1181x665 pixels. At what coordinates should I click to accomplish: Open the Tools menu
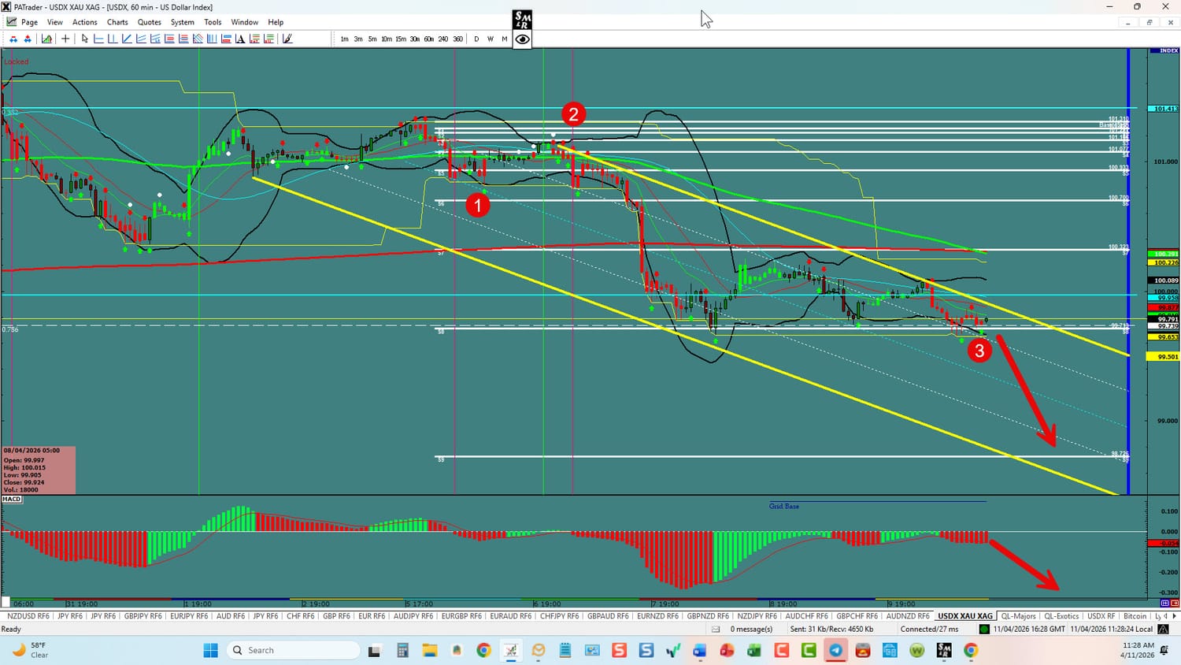point(213,22)
